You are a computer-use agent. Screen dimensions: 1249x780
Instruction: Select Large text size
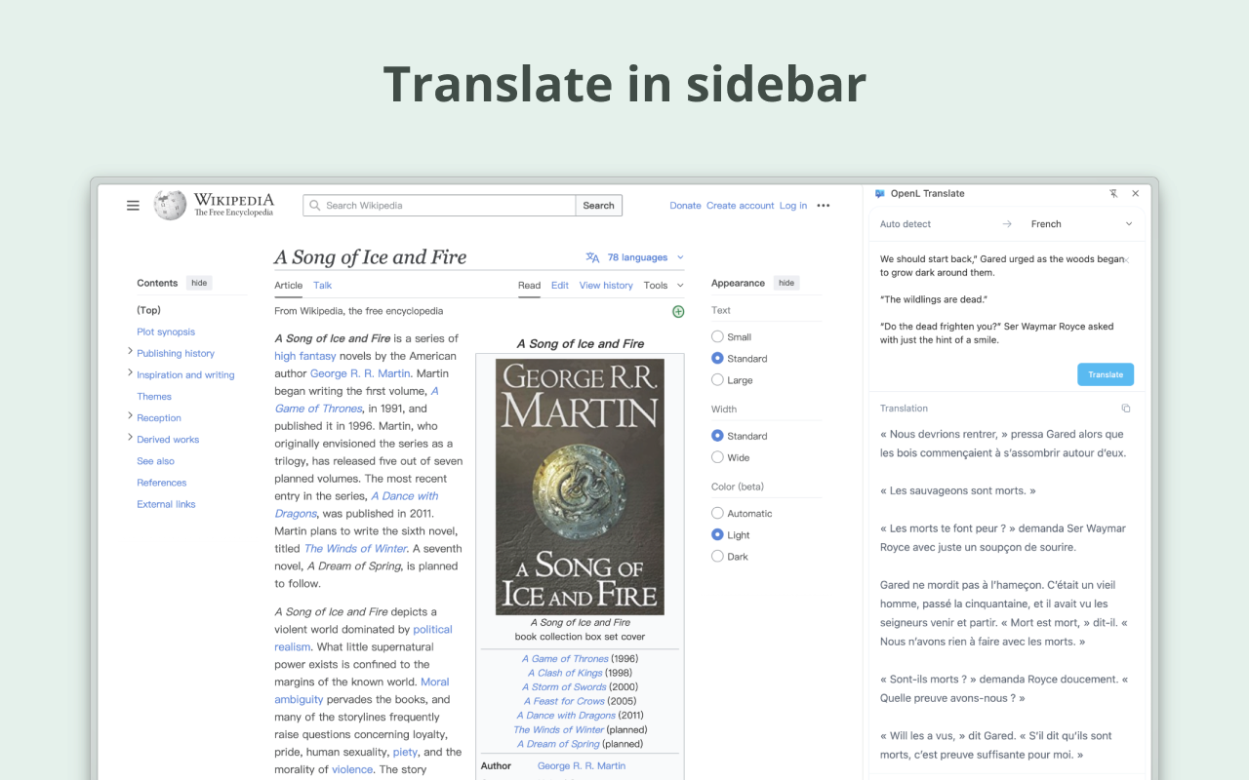point(717,379)
